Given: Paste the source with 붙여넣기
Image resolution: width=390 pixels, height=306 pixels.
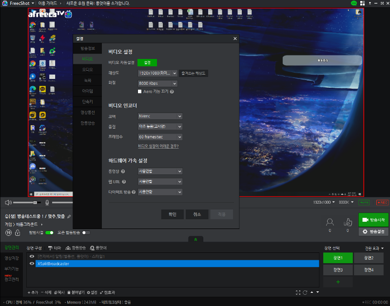Looking at the screenshot, I should (76, 292).
